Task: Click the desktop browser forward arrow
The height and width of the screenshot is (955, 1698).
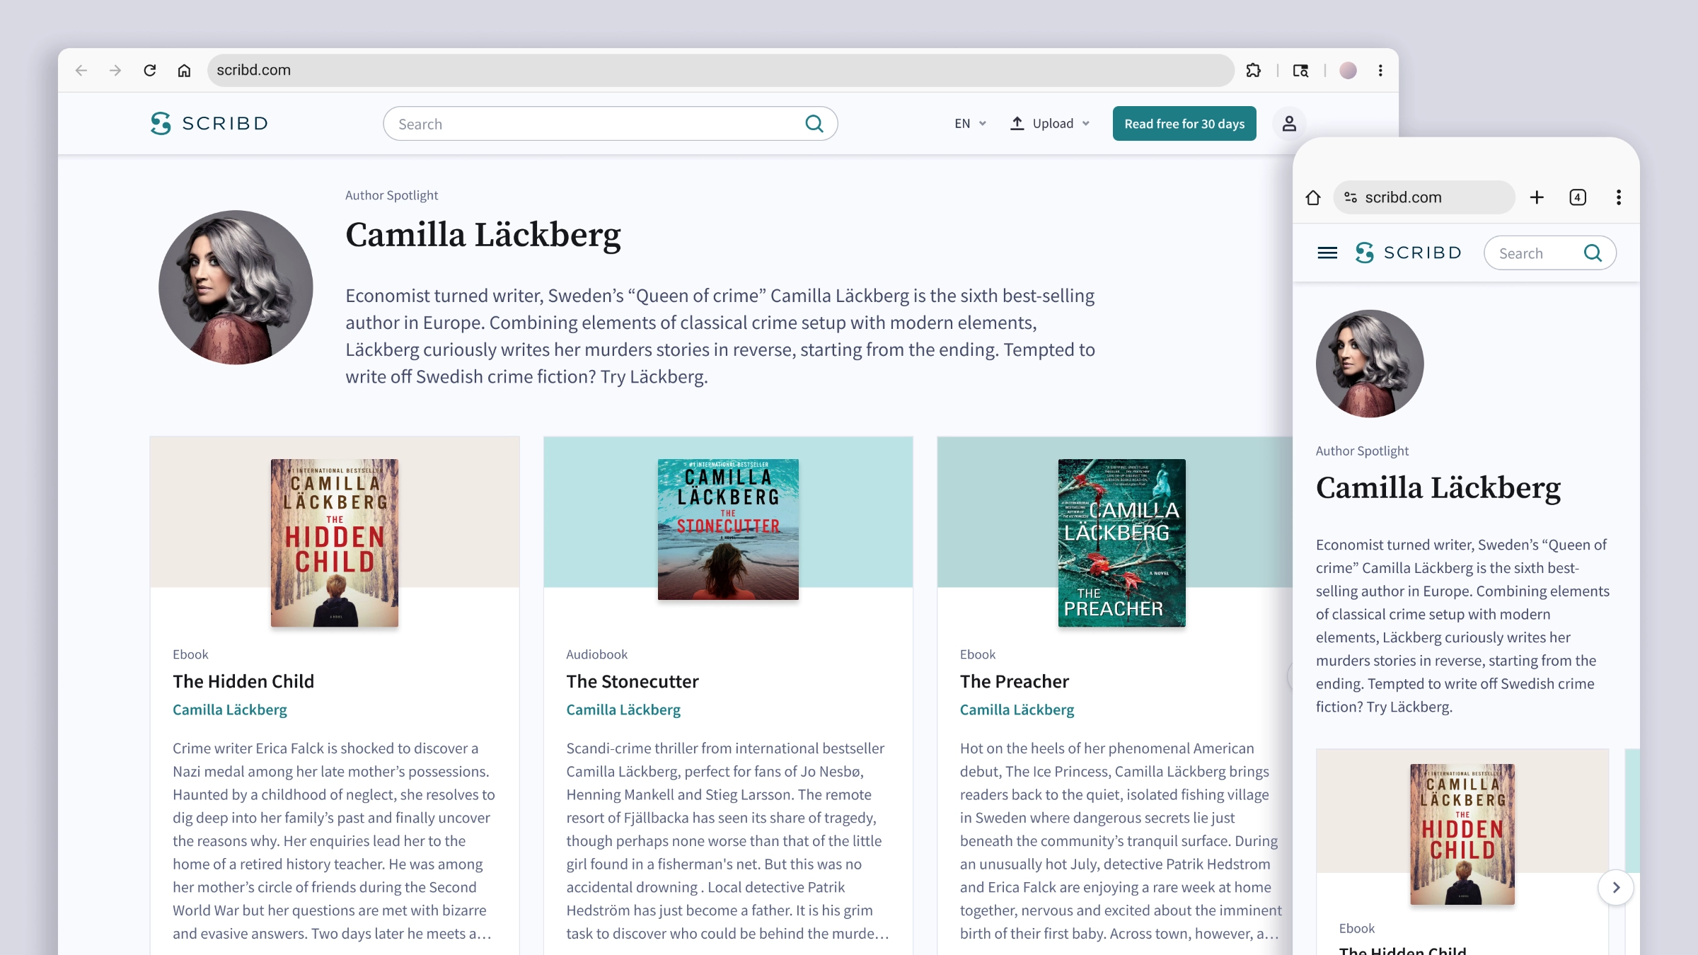Action: 115,70
